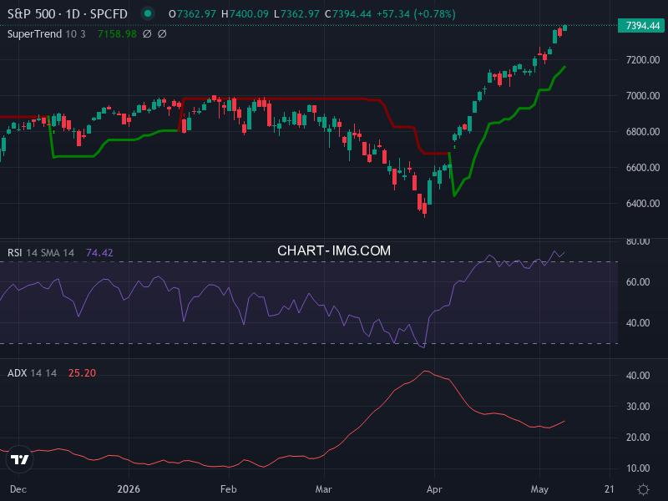668x501 pixels.
Task: Click the Mar time axis label
Action: tap(324, 489)
